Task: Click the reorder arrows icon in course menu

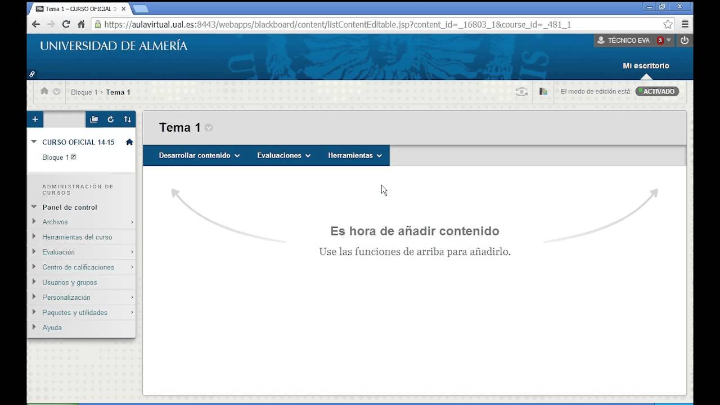Action: [128, 119]
